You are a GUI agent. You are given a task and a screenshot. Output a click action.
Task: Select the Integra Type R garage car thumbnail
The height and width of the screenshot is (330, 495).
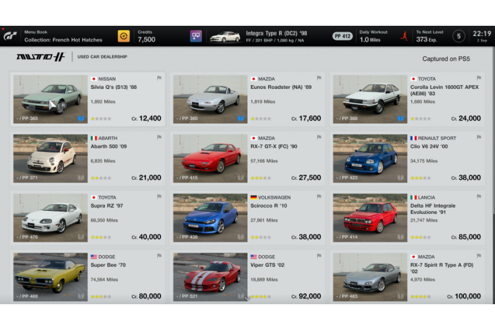click(x=225, y=37)
